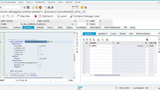
Task: Open the system info dropdown in status bar
Action: (130, 88)
